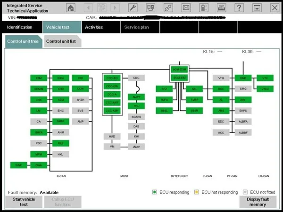The image size is (283, 212).
Task: Click the Start vehicle test button
Action: tap(24, 202)
